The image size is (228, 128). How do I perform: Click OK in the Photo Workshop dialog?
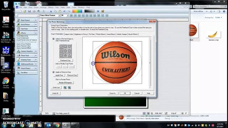point(125,93)
